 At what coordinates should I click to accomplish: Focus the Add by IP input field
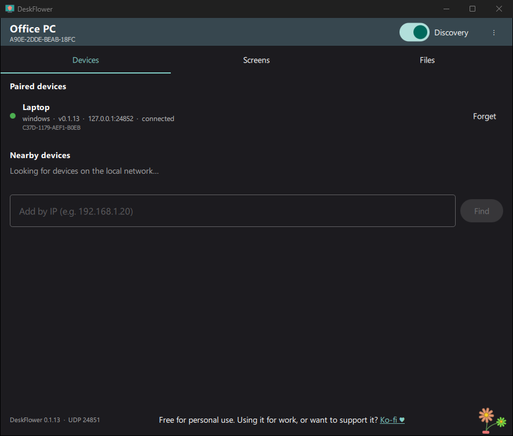(233, 211)
